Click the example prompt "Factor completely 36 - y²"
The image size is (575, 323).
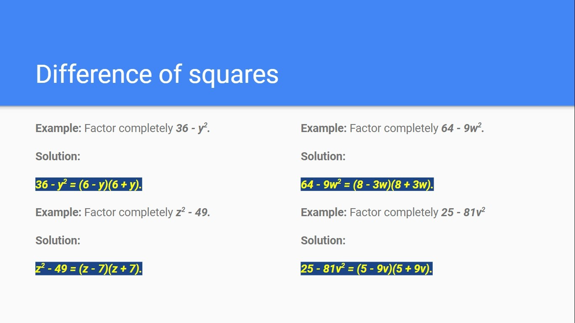pyautogui.click(x=147, y=128)
